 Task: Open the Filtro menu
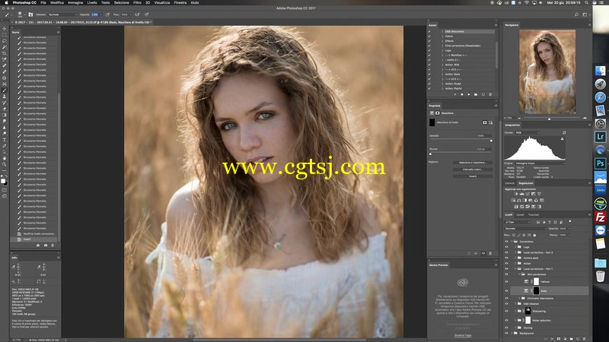pyautogui.click(x=138, y=3)
